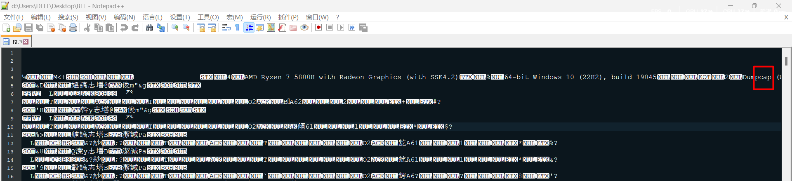Expand the 插件(P) plugins menu

(288, 17)
